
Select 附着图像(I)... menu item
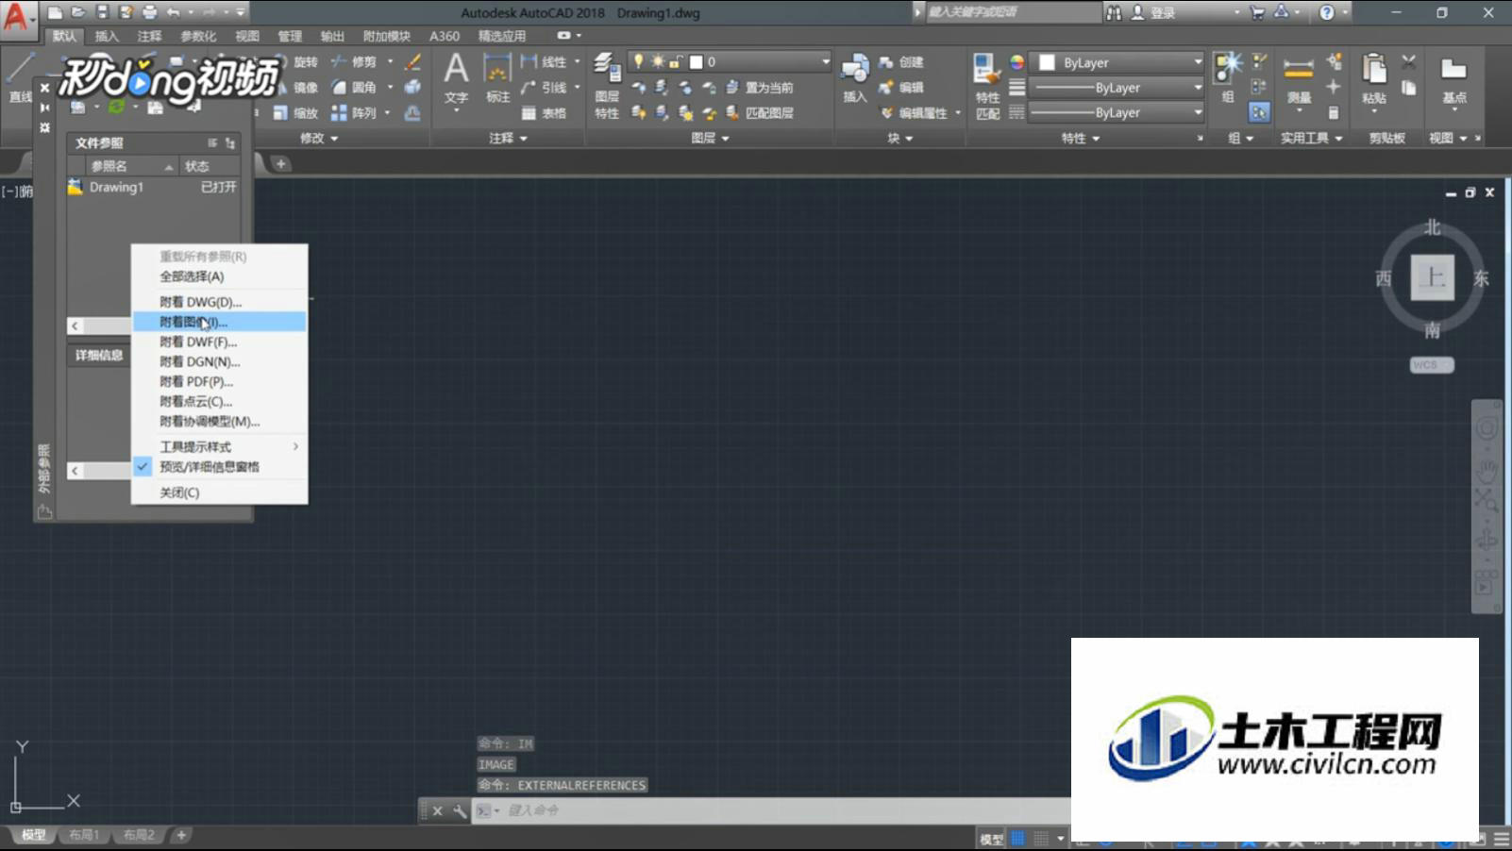pyautogui.click(x=219, y=322)
